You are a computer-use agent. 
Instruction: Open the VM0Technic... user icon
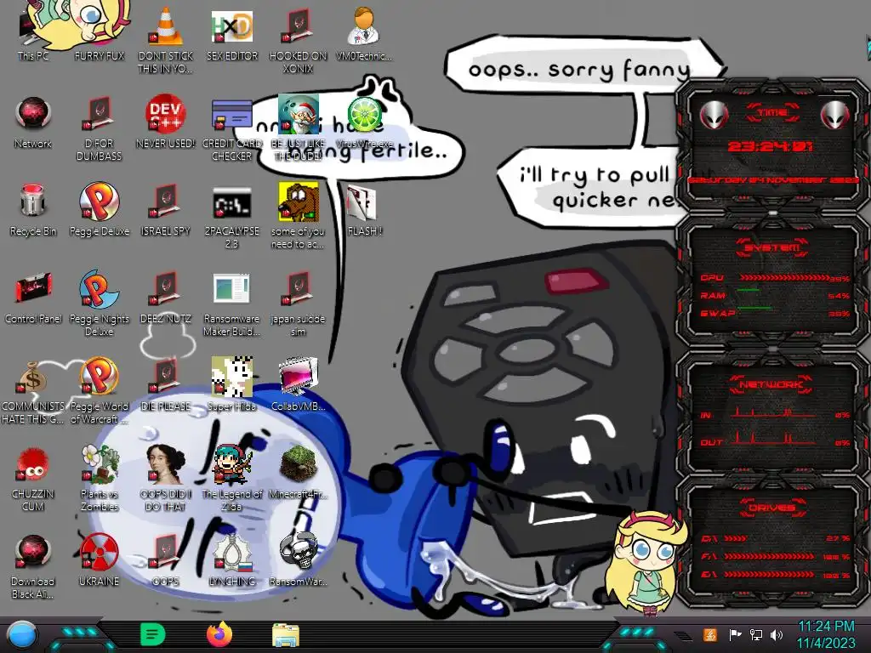tap(364, 33)
